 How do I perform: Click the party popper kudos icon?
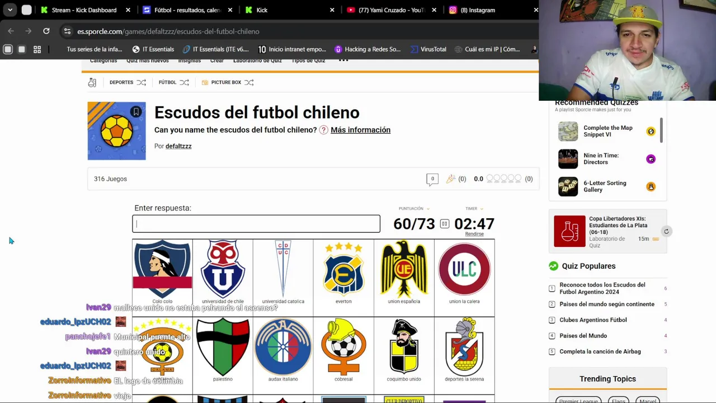[451, 179]
